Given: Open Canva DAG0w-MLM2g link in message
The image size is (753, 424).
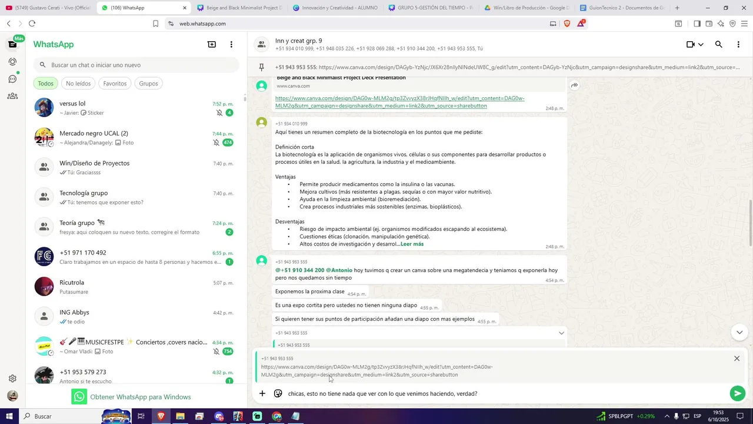Looking at the screenshot, I should point(399,102).
